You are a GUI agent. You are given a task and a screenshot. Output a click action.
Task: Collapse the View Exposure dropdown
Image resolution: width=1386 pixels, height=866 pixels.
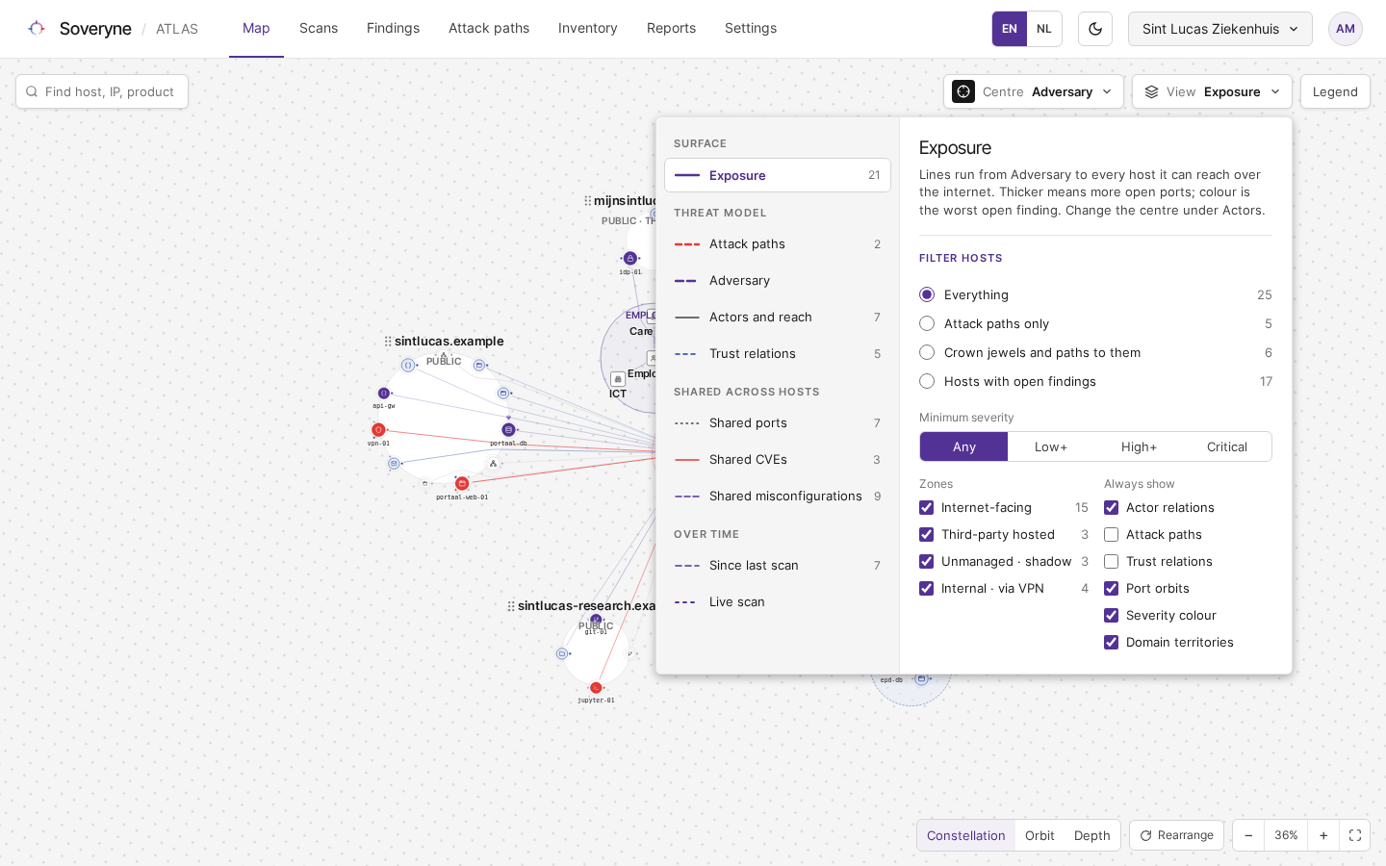tap(1212, 91)
